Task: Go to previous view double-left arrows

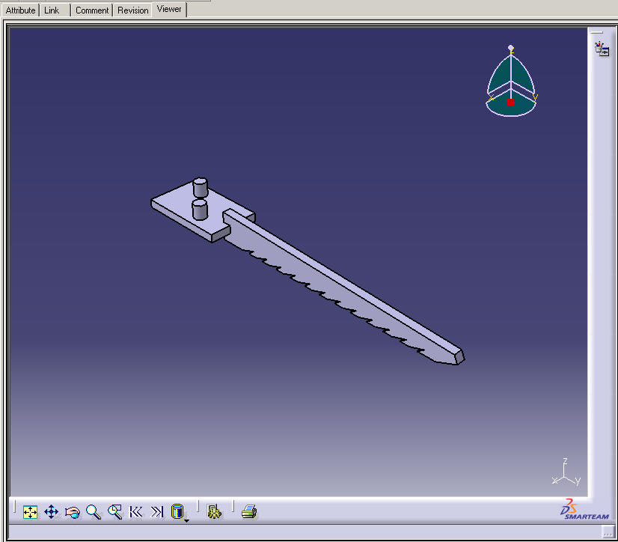Action: coord(136,512)
